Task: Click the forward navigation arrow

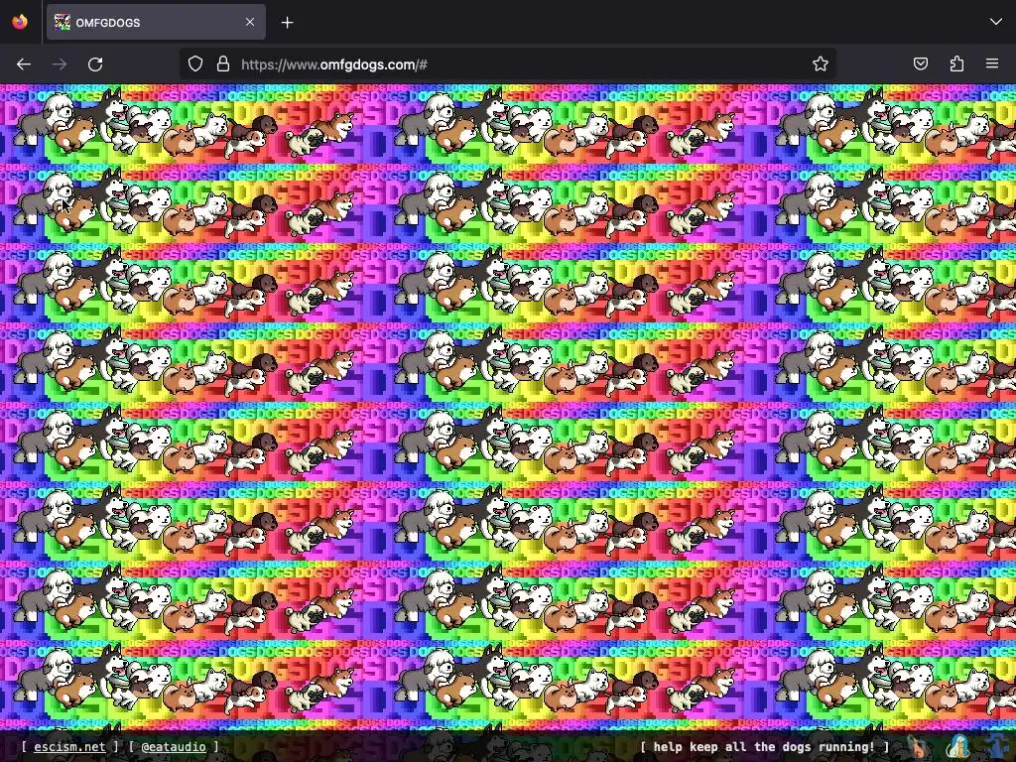Action: (x=60, y=64)
